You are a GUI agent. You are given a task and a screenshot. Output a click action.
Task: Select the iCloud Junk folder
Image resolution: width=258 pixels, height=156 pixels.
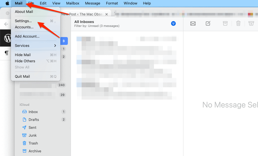click(33, 135)
